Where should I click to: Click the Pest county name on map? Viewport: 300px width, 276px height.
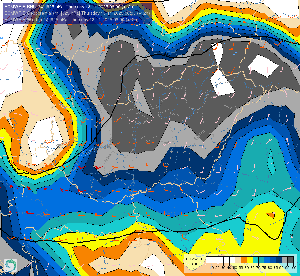coord(165,143)
